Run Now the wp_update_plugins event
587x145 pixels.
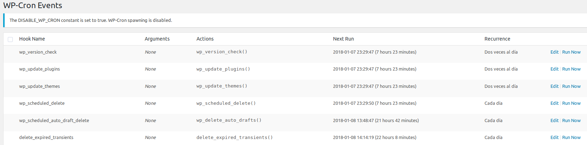571,69
